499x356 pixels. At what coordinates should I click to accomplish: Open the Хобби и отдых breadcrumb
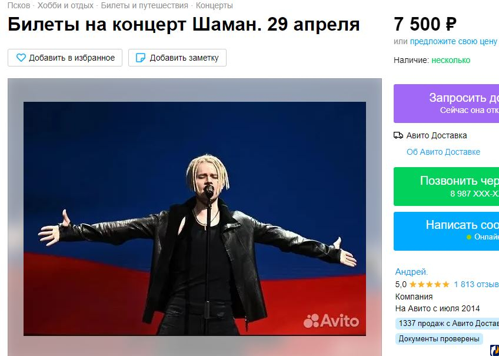65,5
